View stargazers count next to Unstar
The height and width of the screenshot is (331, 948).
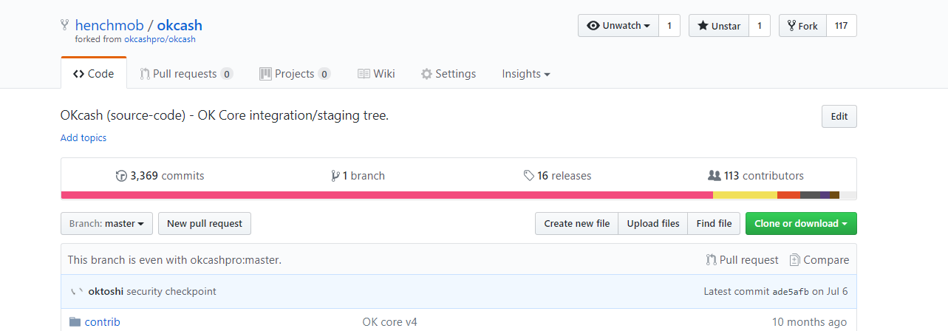click(760, 26)
